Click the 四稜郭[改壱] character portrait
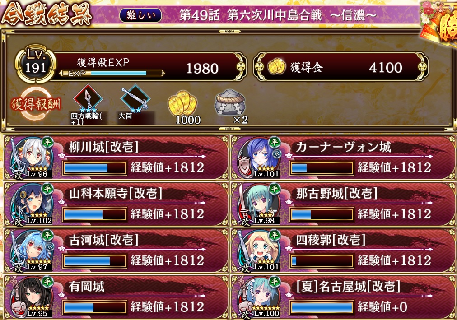 [258, 250]
